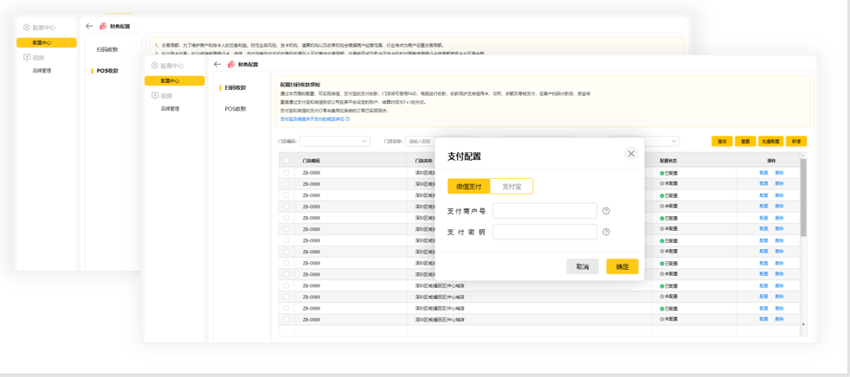Open 品牌管理 in front window sidebar

[x=170, y=109]
